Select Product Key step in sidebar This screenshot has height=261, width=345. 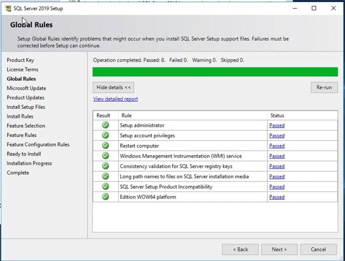click(x=20, y=60)
